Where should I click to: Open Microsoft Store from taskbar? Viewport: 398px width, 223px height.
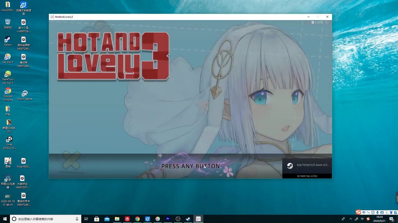97,219
